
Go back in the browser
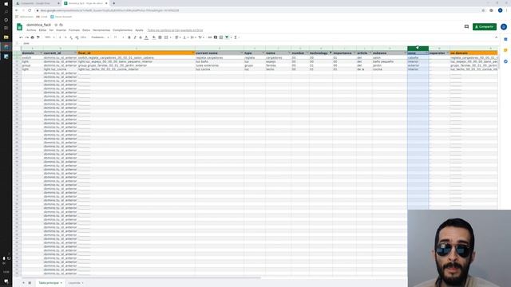point(16,10)
